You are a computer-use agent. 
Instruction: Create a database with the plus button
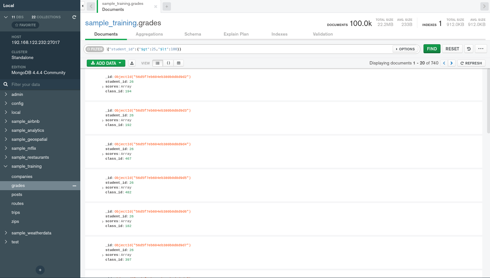[40, 270]
